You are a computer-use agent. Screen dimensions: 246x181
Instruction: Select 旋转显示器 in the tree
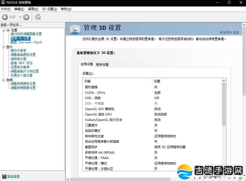(18, 59)
